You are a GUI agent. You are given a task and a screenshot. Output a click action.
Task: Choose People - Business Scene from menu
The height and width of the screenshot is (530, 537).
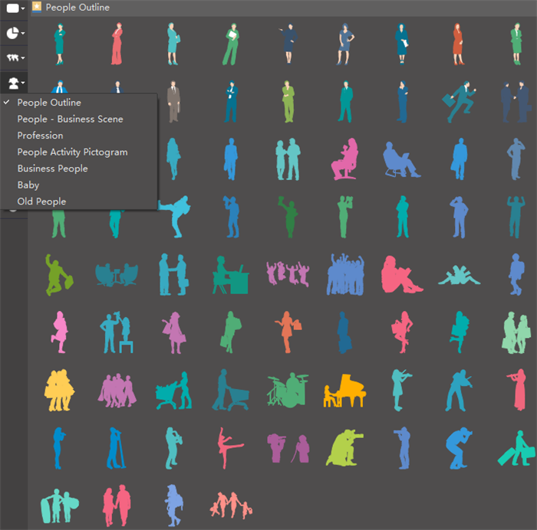pos(70,119)
